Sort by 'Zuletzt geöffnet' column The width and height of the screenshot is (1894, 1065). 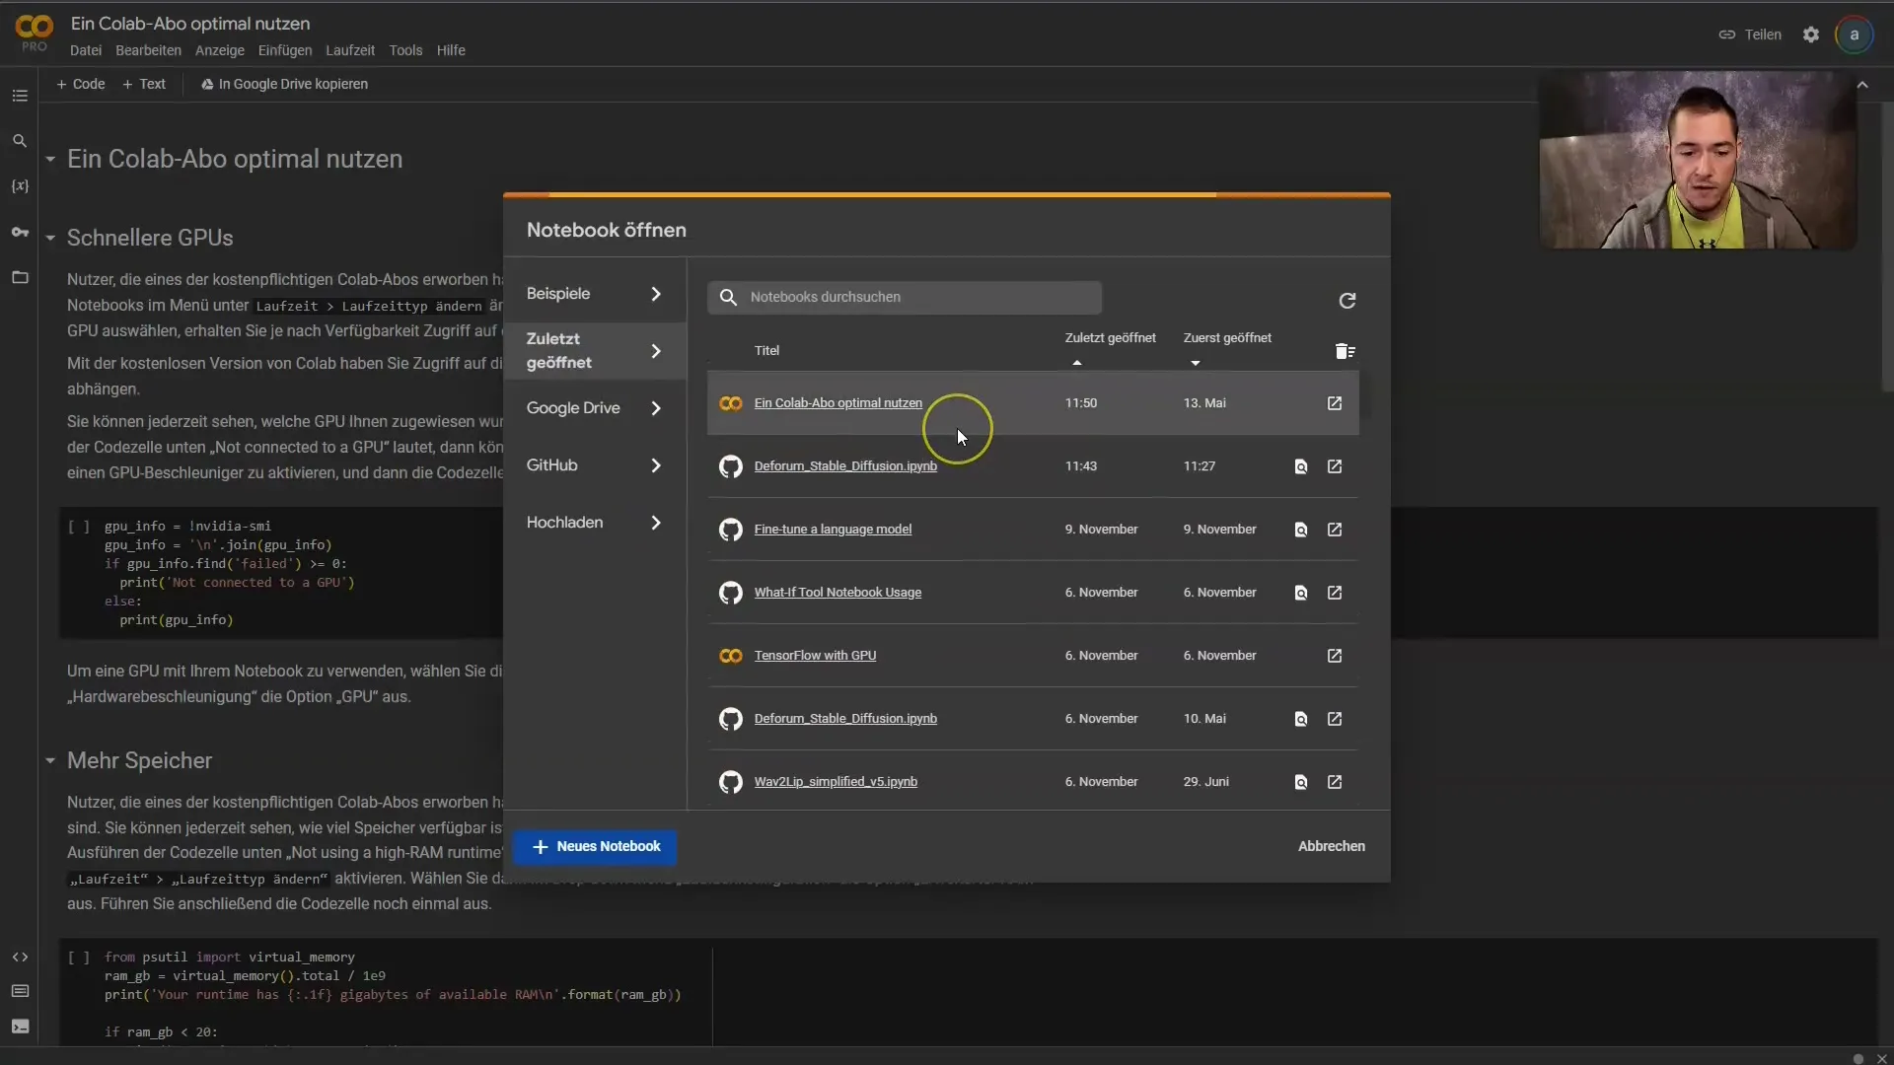(x=1110, y=338)
